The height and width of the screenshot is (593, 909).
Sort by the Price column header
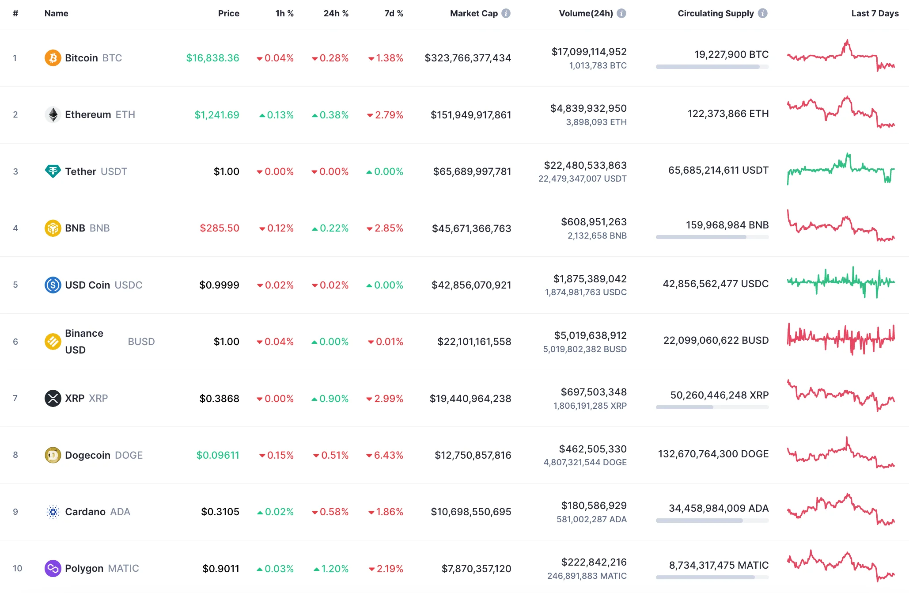click(x=229, y=13)
